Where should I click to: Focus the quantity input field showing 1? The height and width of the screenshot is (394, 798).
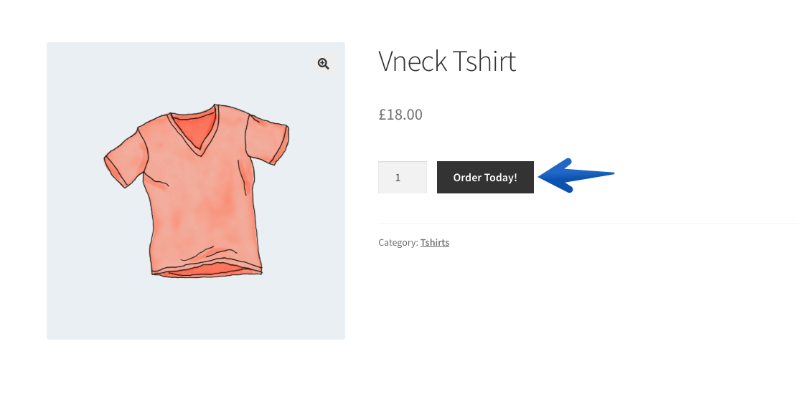coord(402,177)
